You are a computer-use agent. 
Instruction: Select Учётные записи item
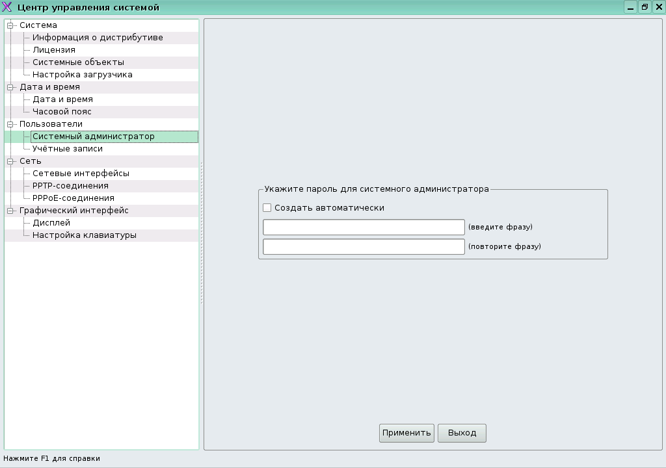pyautogui.click(x=68, y=149)
